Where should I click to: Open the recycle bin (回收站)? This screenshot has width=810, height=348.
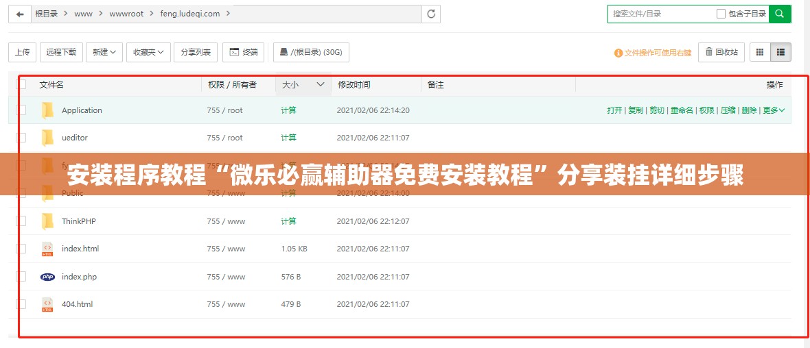click(x=721, y=52)
